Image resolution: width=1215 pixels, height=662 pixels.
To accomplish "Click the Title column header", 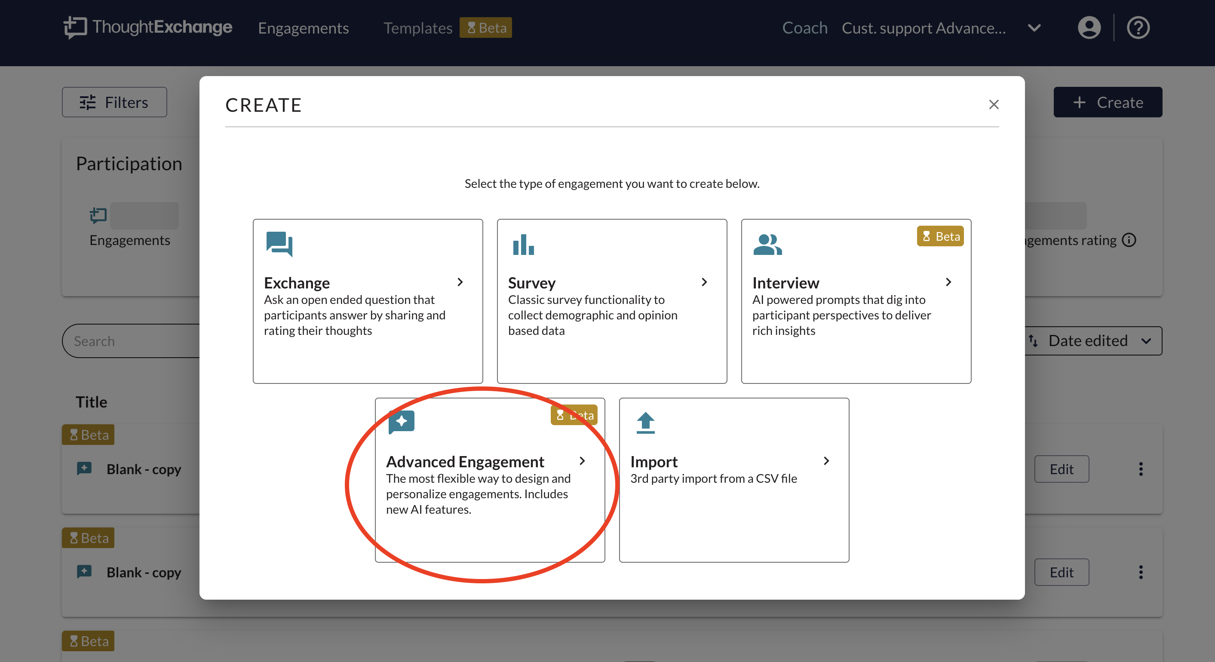I will 92,402.
